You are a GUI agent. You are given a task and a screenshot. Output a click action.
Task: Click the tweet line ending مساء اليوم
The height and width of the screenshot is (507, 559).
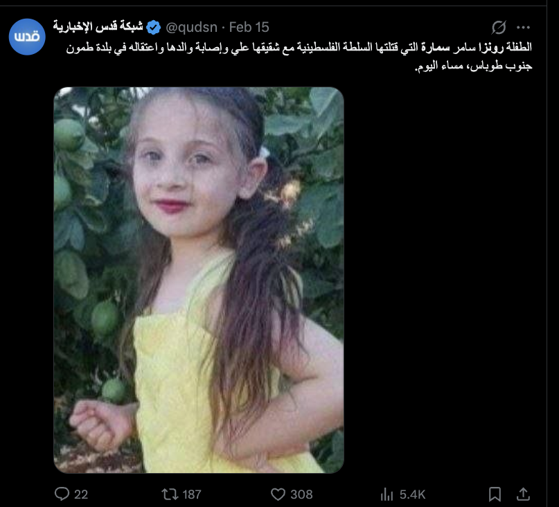[x=473, y=66]
